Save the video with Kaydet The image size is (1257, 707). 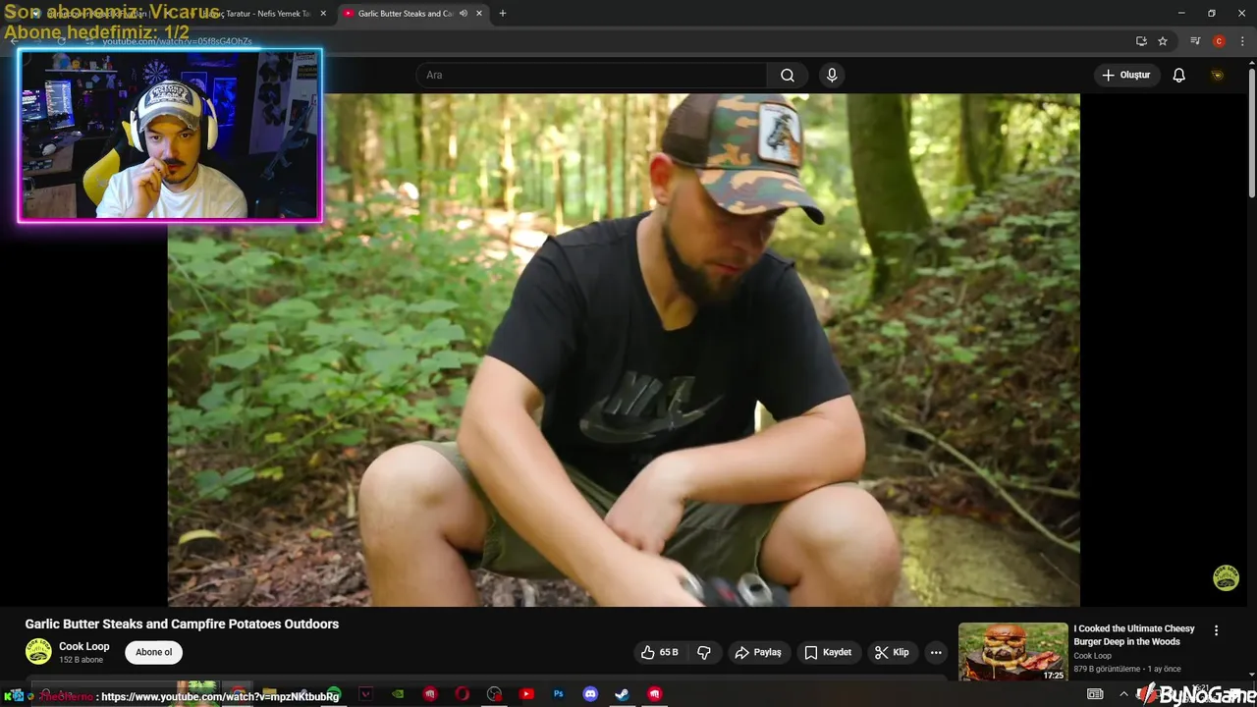pos(829,652)
